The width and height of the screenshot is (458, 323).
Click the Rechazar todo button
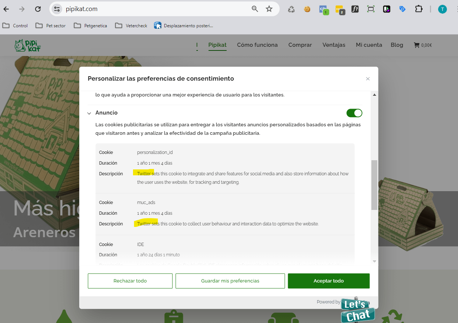pos(130,281)
